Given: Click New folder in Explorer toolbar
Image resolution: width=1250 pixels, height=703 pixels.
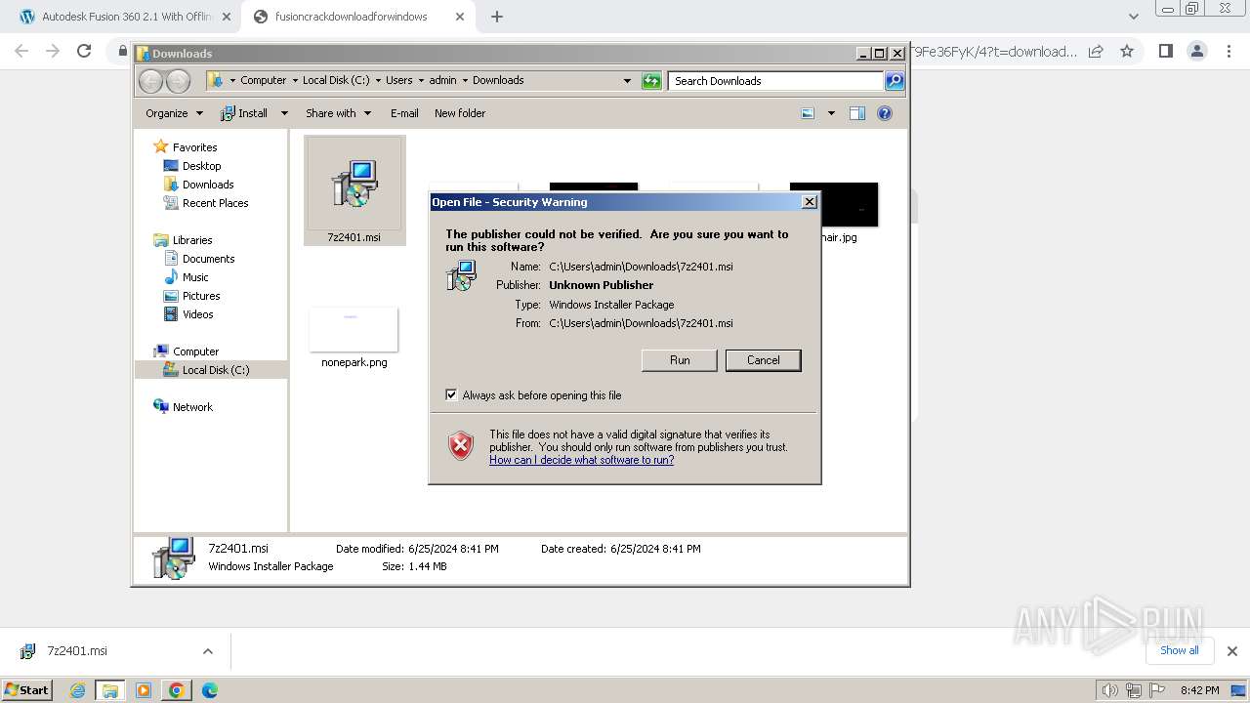Looking at the screenshot, I should click(460, 113).
